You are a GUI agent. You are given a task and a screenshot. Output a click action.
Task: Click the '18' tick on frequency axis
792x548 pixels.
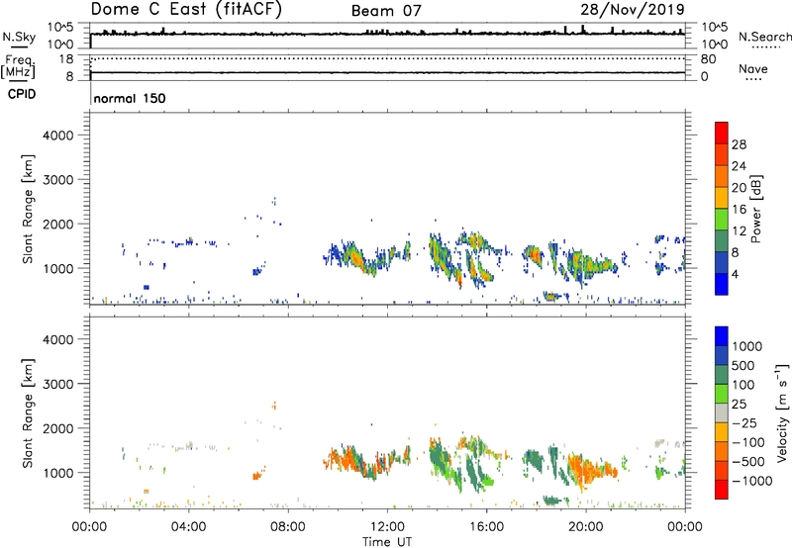click(66, 59)
